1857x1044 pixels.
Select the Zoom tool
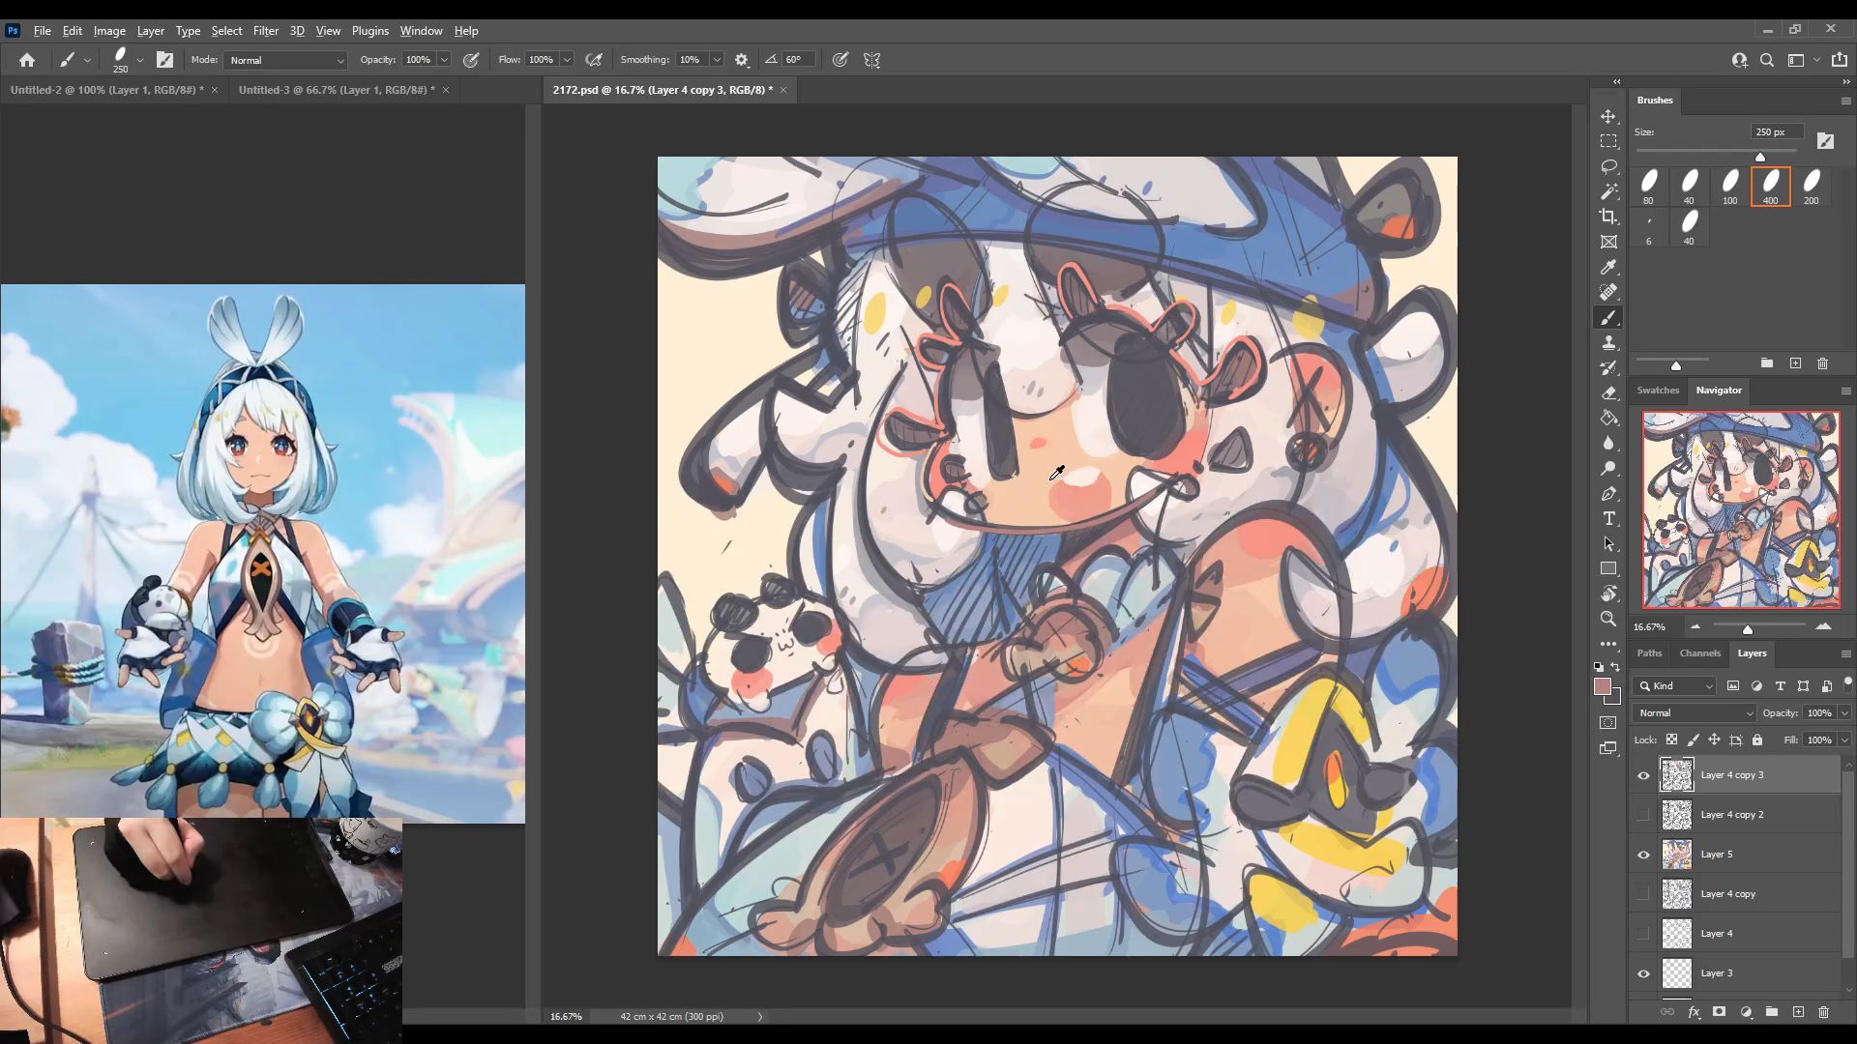[1608, 619]
